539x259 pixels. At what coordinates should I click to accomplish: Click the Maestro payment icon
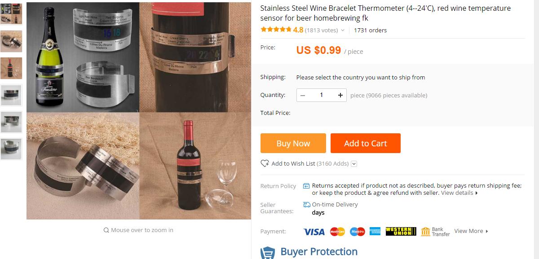click(x=357, y=232)
